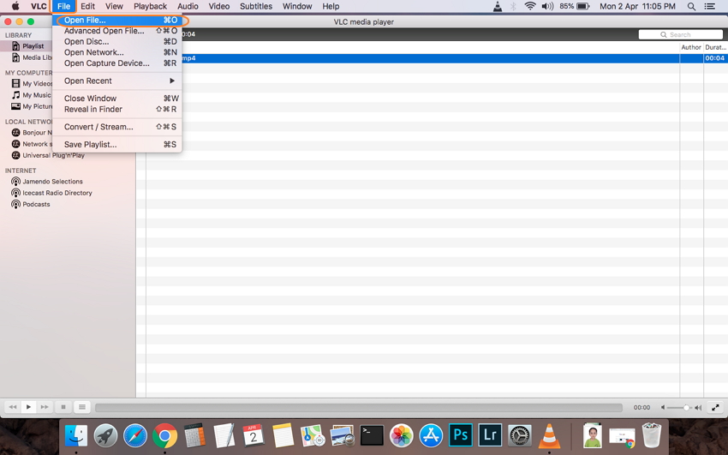This screenshot has height=455, width=728.
Task: Open the Trash in the Dock
Action: [652, 435]
